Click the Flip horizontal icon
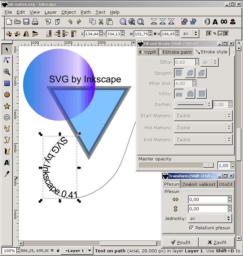Screen dimensions: 243x256 click(x=26, y=34)
